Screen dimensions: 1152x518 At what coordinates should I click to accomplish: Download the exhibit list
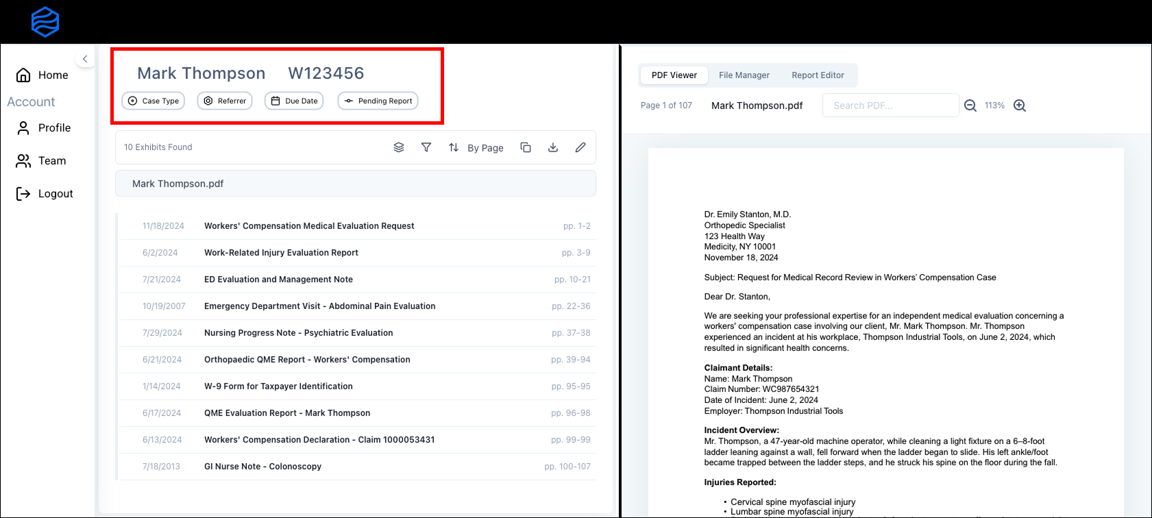click(553, 147)
